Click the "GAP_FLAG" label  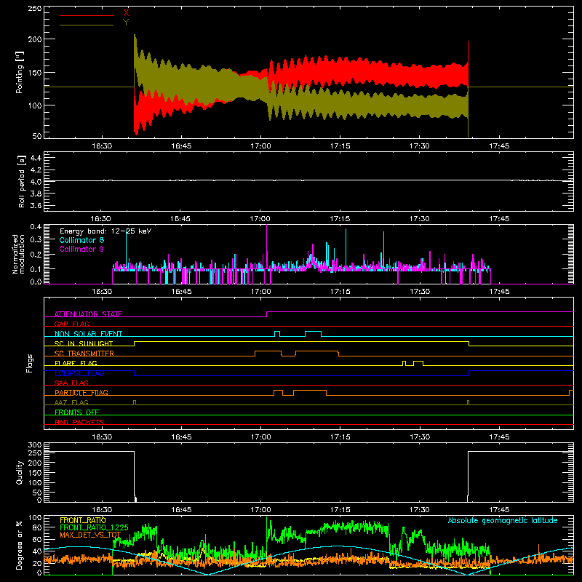(71, 324)
